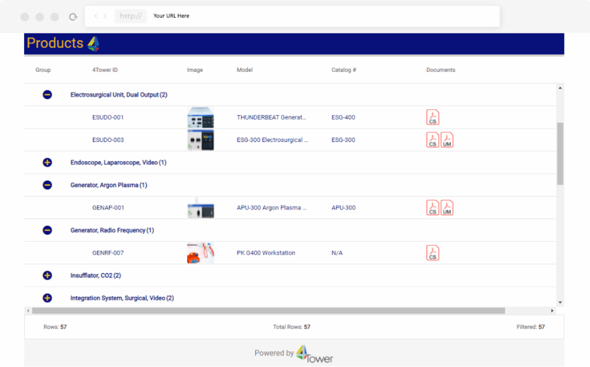Sort by Catalog # column header
Screen dimensions: 590x367
coord(343,70)
